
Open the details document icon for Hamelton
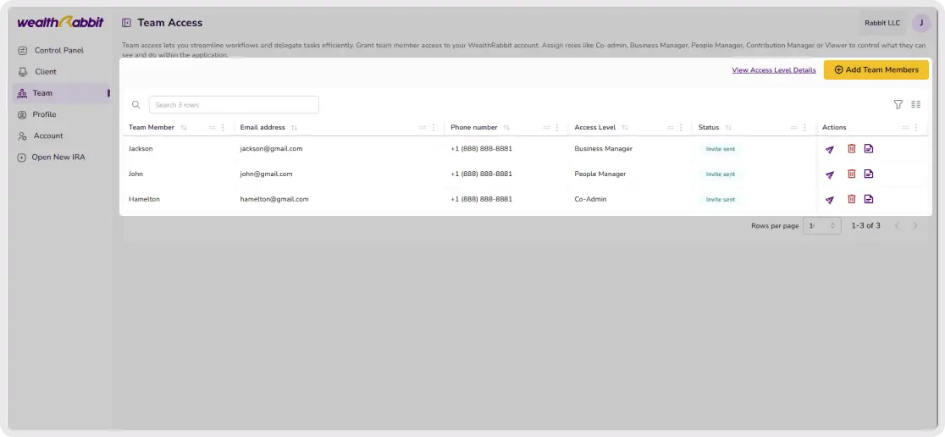(x=869, y=200)
